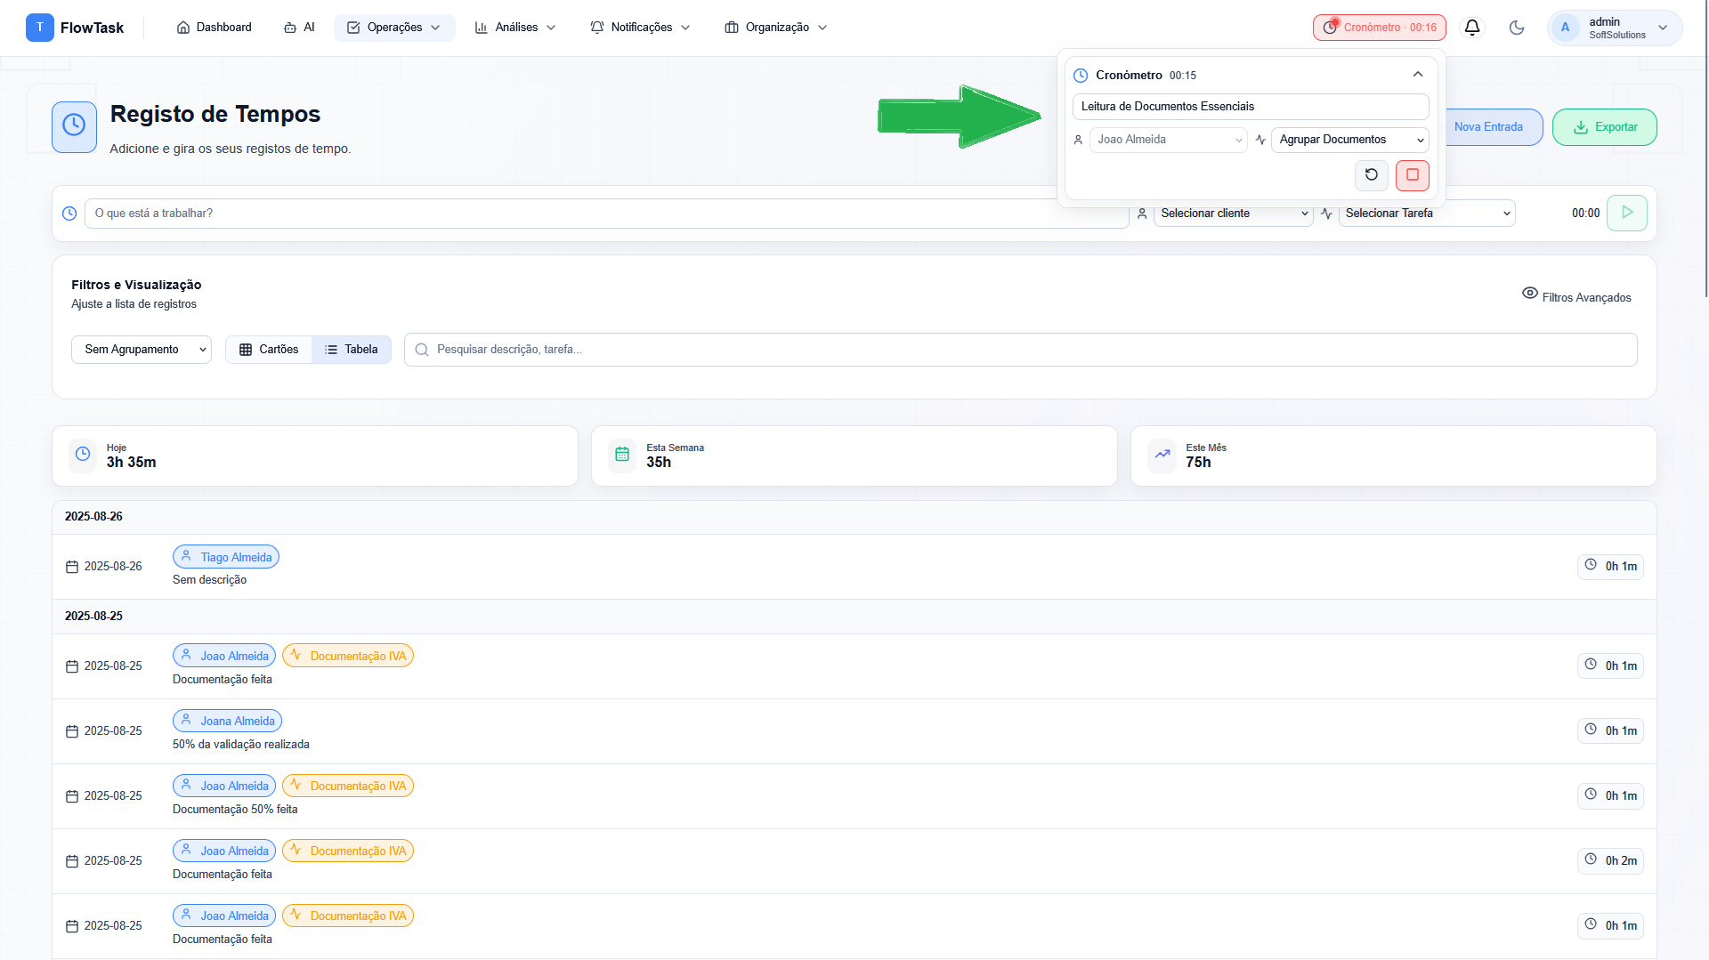
Task: Open the Sem Agrupamento dropdown
Action: point(142,350)
